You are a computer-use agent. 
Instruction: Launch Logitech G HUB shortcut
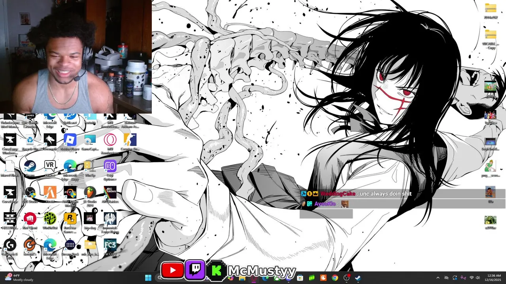click(10, 249)
